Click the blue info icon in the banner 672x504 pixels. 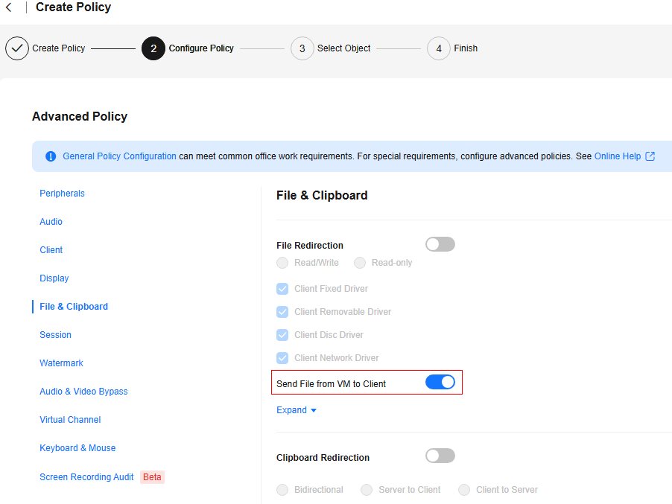pos(51,156)
